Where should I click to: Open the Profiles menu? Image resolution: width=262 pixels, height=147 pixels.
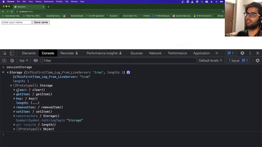pyautogui.click(x=59, y=2)
